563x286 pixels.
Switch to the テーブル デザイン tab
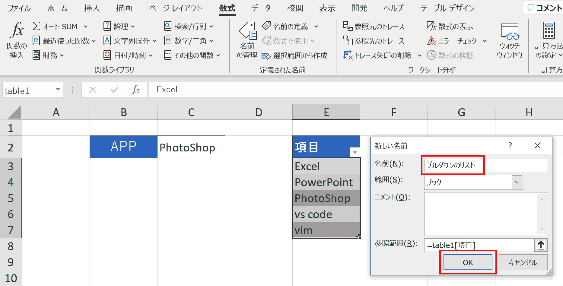tap(448, 8)
